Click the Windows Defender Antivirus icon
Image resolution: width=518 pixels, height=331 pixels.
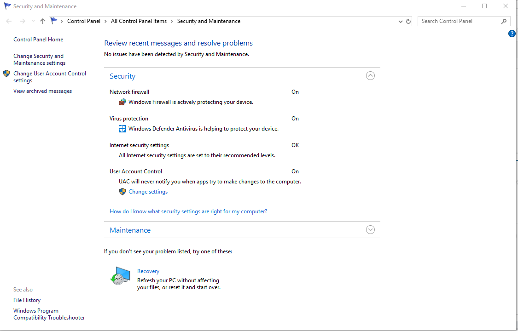[x=122, y=129]
